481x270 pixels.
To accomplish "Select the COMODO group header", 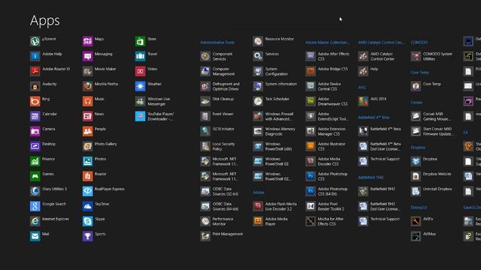I will pos(419,42).
